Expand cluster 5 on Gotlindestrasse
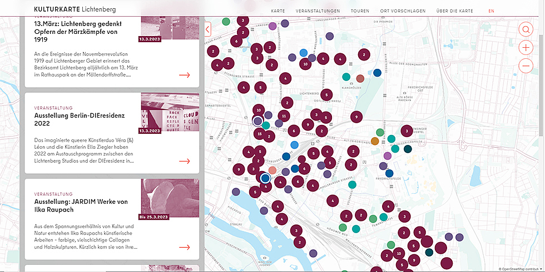Image resolution: width=545 pixels, height=272 pixels. tap(326, 95)
